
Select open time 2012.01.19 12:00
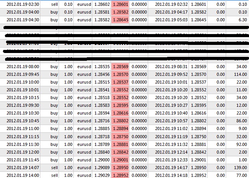coord(23,152)
